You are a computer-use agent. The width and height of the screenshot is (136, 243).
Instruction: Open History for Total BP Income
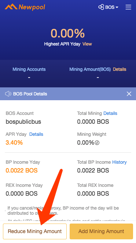pyautogui.click(x=119, y=162)
